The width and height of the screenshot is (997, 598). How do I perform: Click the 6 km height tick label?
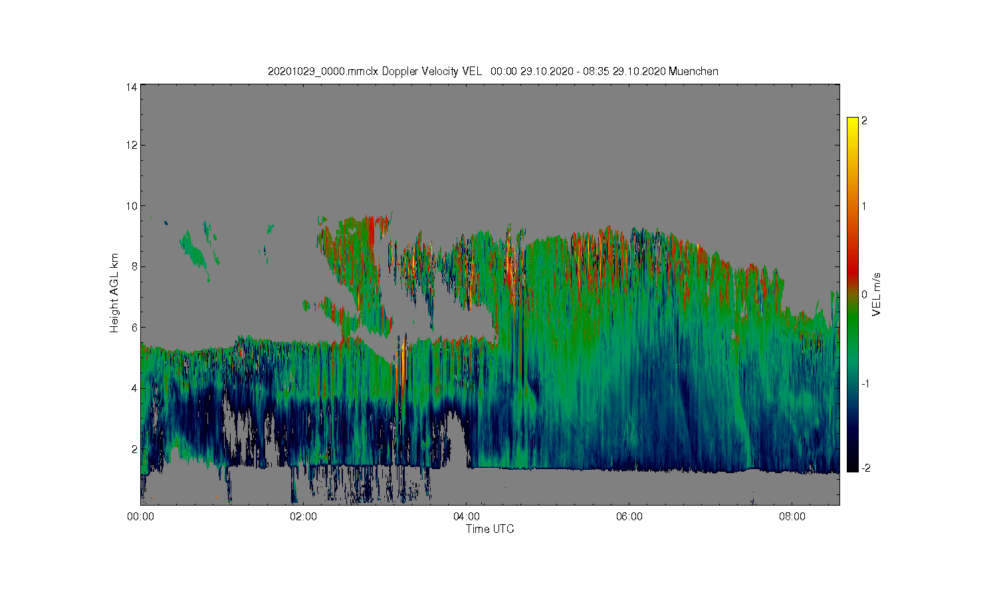[x=134, y=328]
